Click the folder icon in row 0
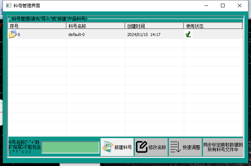 click(12, 35)
